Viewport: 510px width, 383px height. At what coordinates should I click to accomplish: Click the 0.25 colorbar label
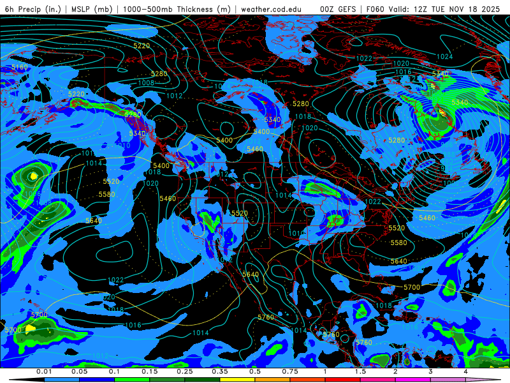[184, 372]
